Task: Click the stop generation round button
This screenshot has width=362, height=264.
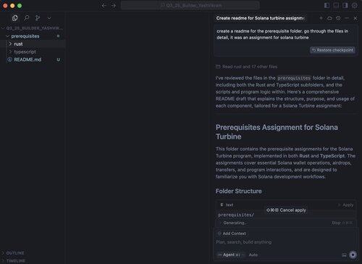Action: point(353,255)
